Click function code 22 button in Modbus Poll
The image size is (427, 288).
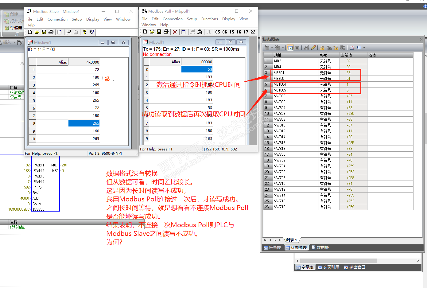(253, 32)
